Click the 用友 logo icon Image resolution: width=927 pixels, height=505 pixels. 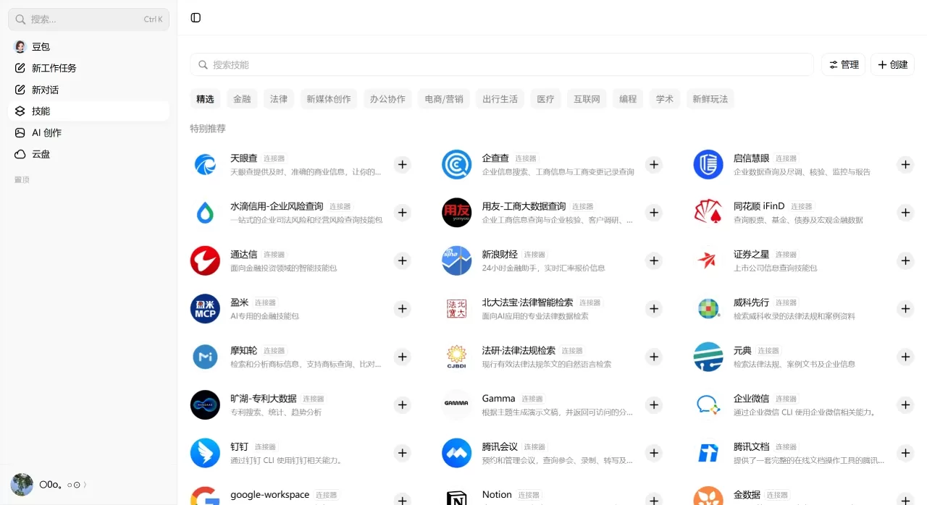457,213
